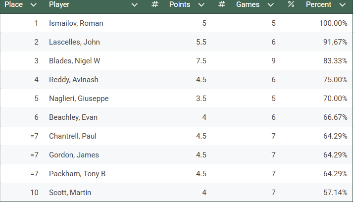Click on Blades, Nigel W

(74, 61)
